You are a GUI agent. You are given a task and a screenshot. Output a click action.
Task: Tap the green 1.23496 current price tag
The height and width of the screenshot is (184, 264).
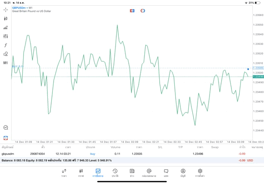pyautogui.click(x=258, y=77)
